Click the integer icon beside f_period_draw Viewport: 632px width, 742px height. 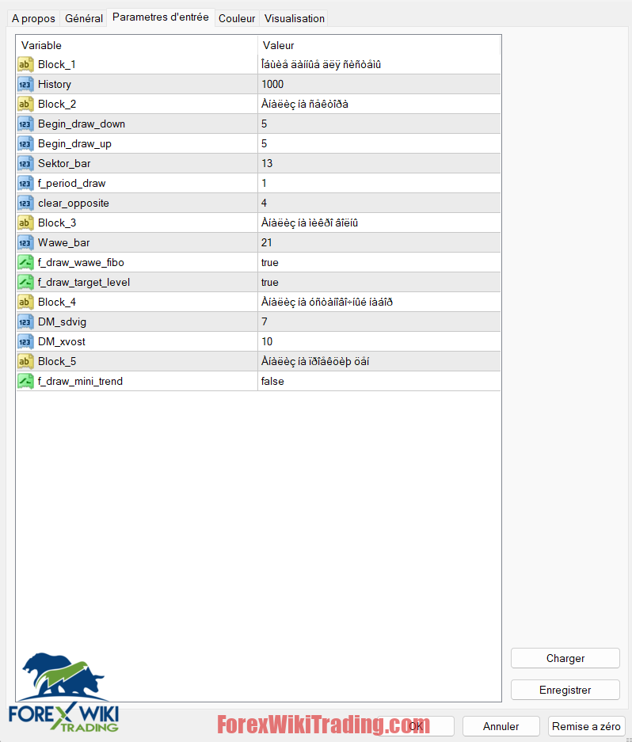(x=25, y=184)
